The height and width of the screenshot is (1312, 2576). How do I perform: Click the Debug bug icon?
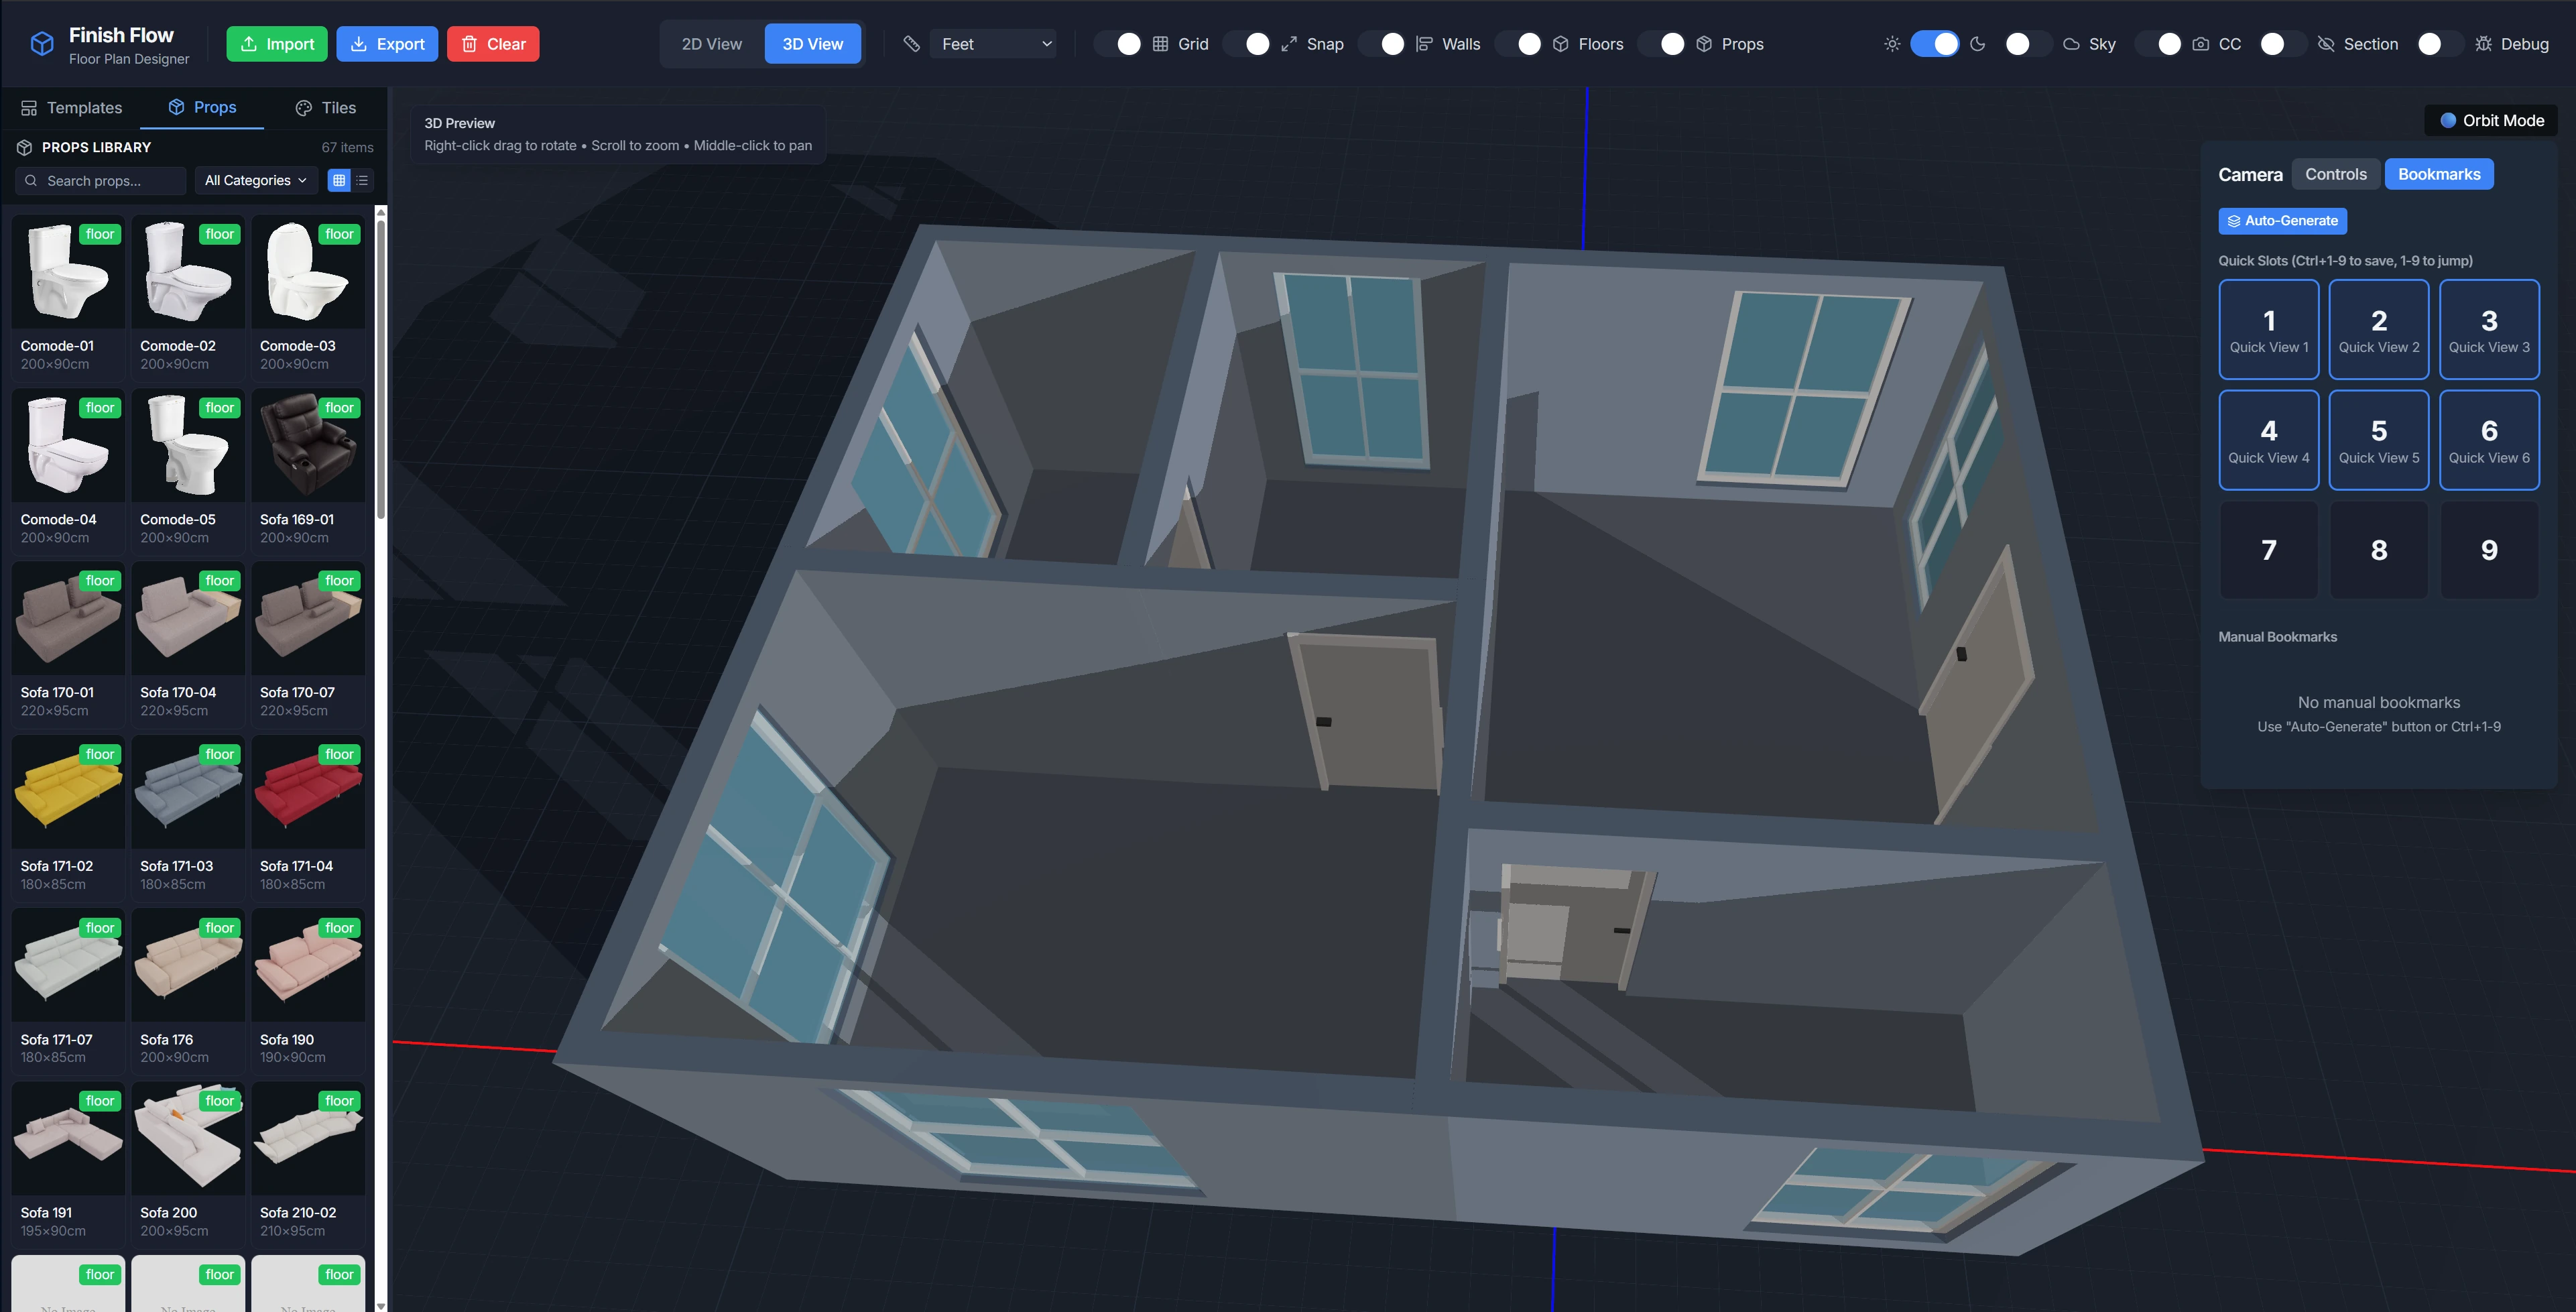[x=2483, y=44]
